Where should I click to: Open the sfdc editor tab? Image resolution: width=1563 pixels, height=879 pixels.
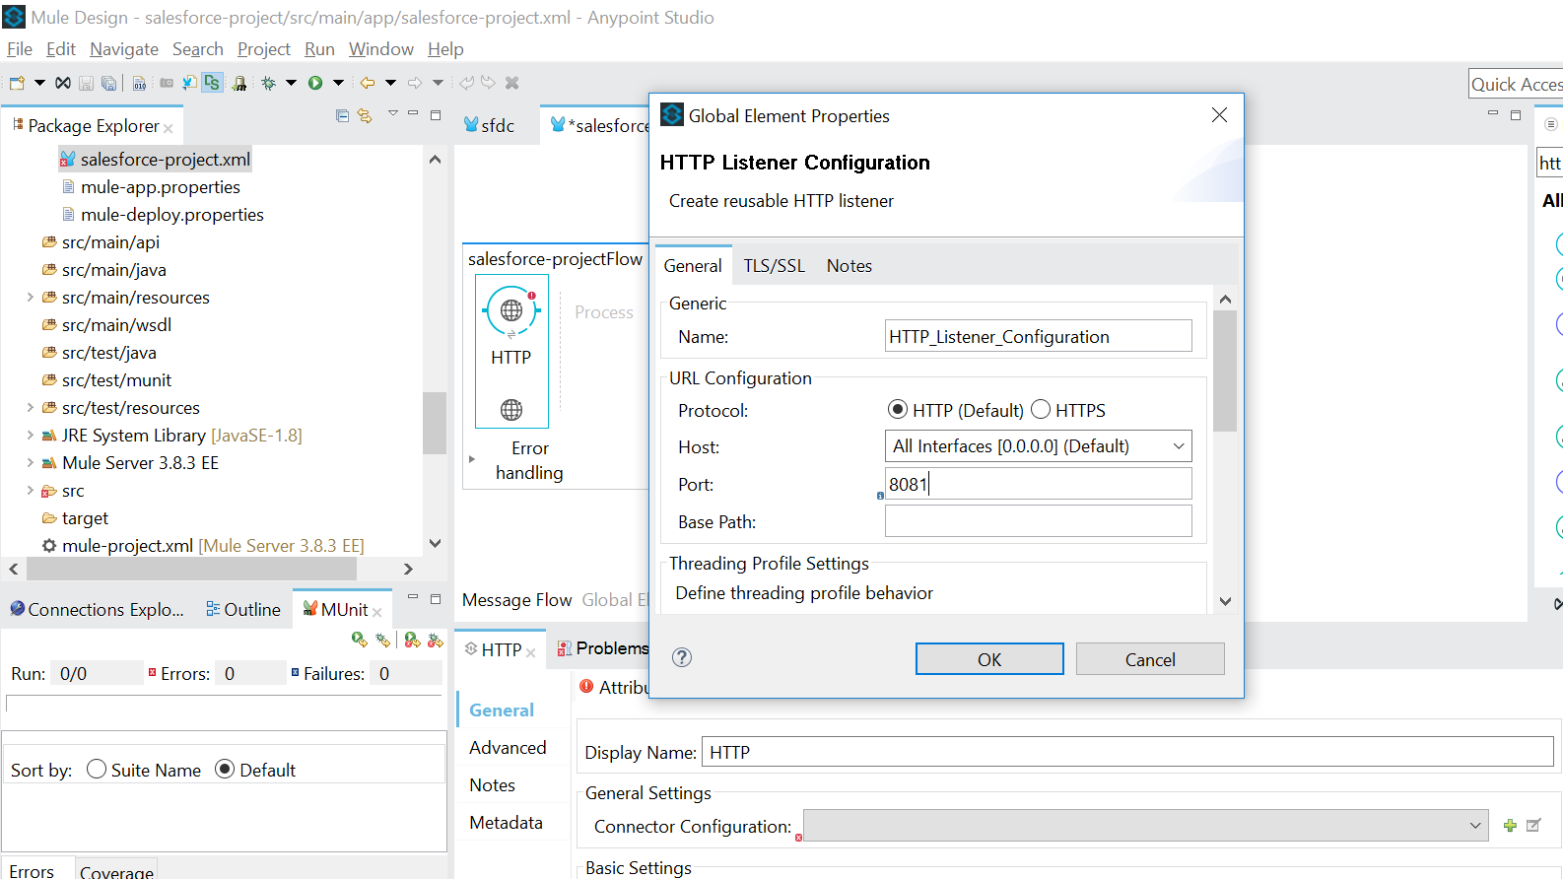tap(491, 125)
